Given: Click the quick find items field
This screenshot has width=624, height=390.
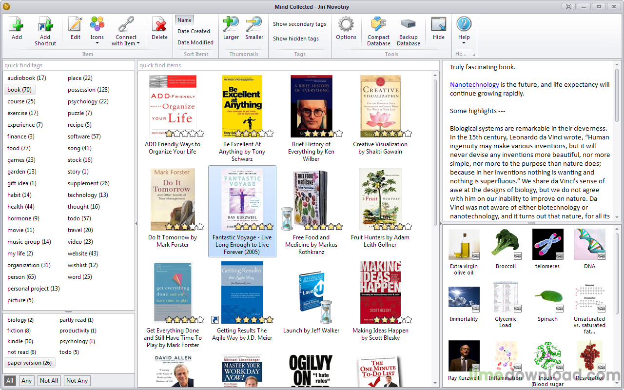Looking at the screenshot, I should 285,65.
